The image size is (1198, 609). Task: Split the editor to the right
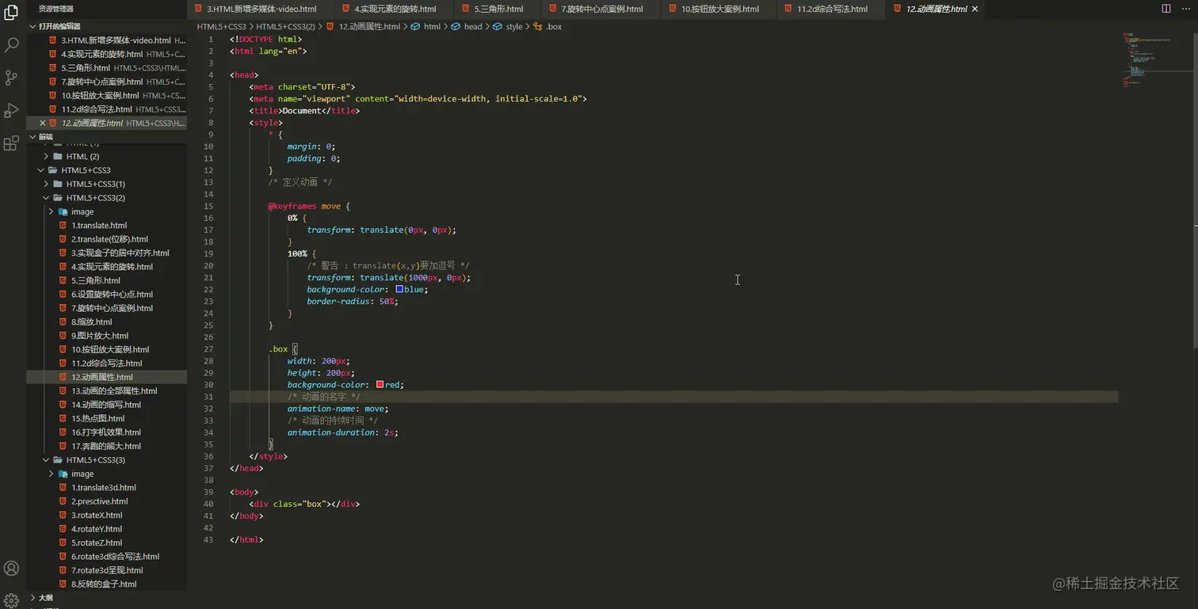pyautogui.click(x=1166, y=9)
